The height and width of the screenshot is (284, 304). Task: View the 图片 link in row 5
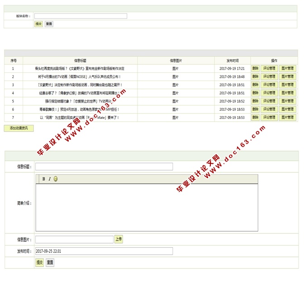176,101
